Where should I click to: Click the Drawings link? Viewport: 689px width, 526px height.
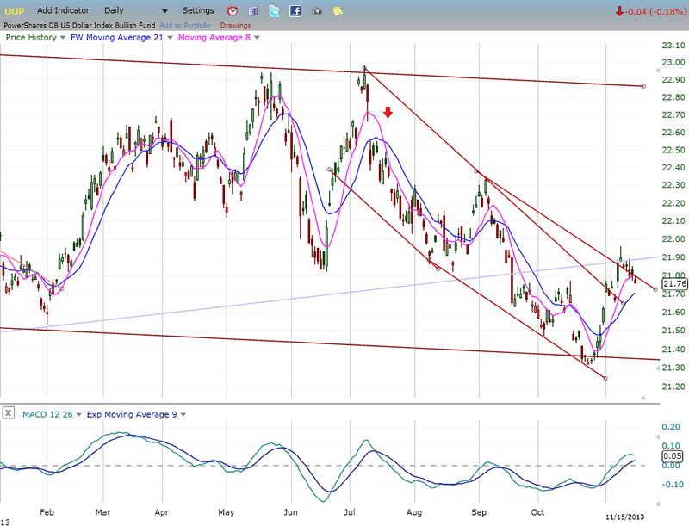[x=235, y=25]
